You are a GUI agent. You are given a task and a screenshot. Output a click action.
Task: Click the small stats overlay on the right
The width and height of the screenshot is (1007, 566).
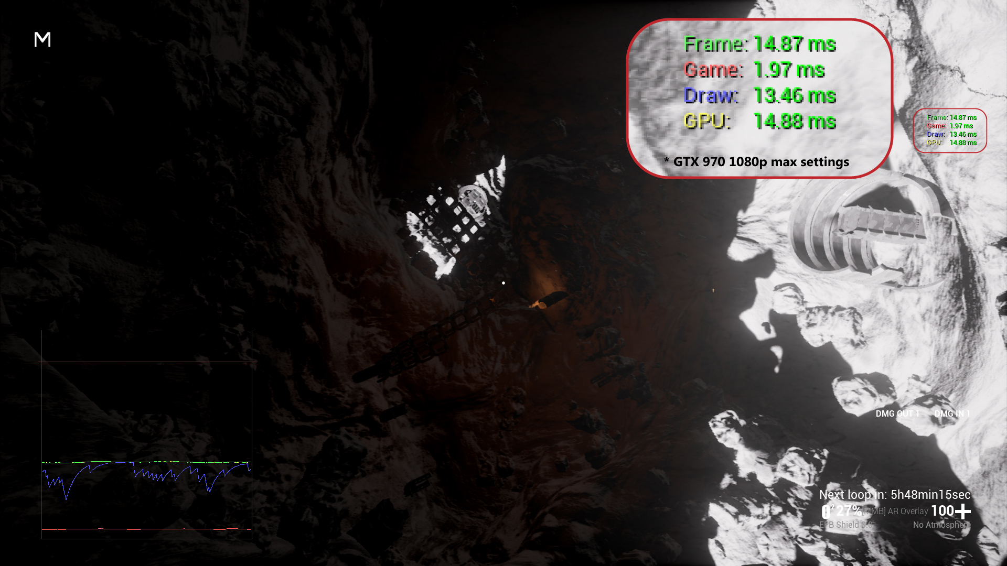(950, 130)
